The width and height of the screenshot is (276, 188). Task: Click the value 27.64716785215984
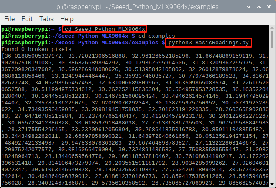43,116
